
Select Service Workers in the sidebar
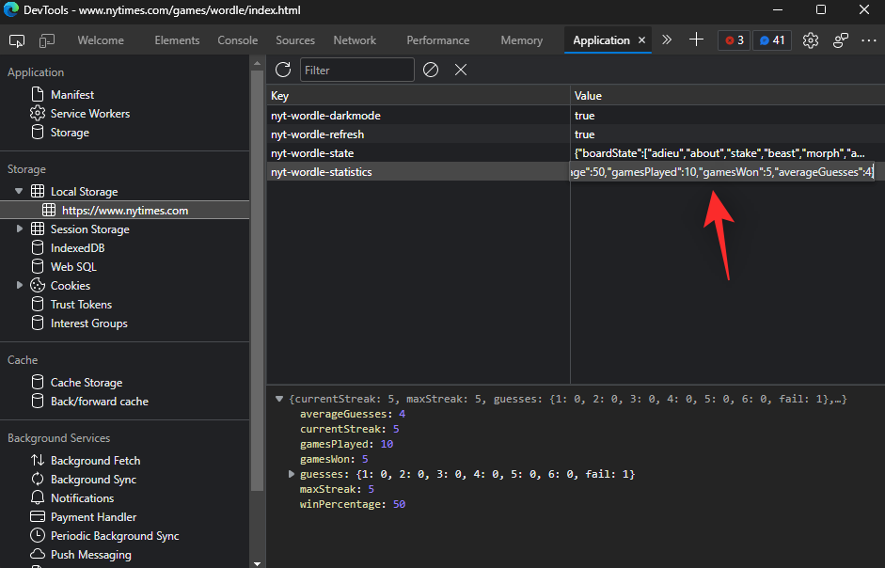click(x=89, y=114)
